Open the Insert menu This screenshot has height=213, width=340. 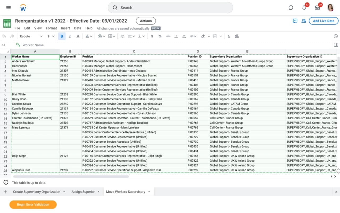pos(65,28)
